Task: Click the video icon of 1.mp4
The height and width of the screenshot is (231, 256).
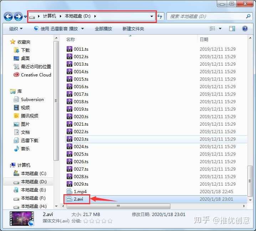Action: pyautogui.click(x=70, y=191)
